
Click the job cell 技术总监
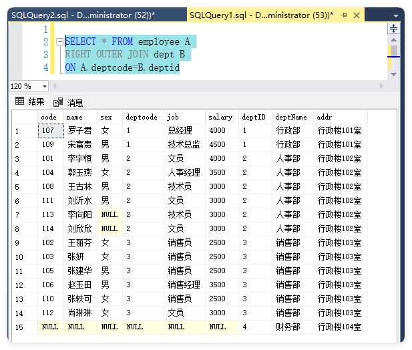184,144
